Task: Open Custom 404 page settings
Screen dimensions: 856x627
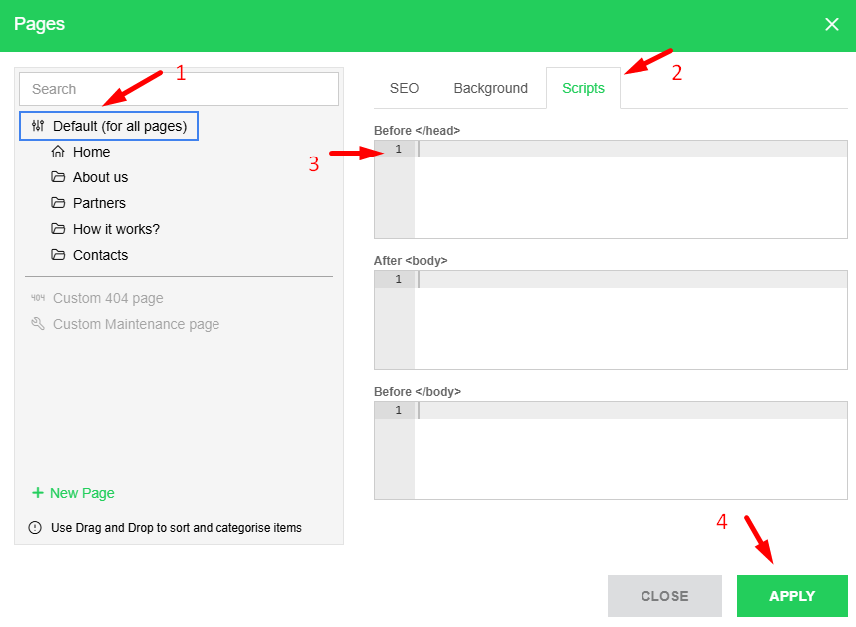Action: pos(108,298)
